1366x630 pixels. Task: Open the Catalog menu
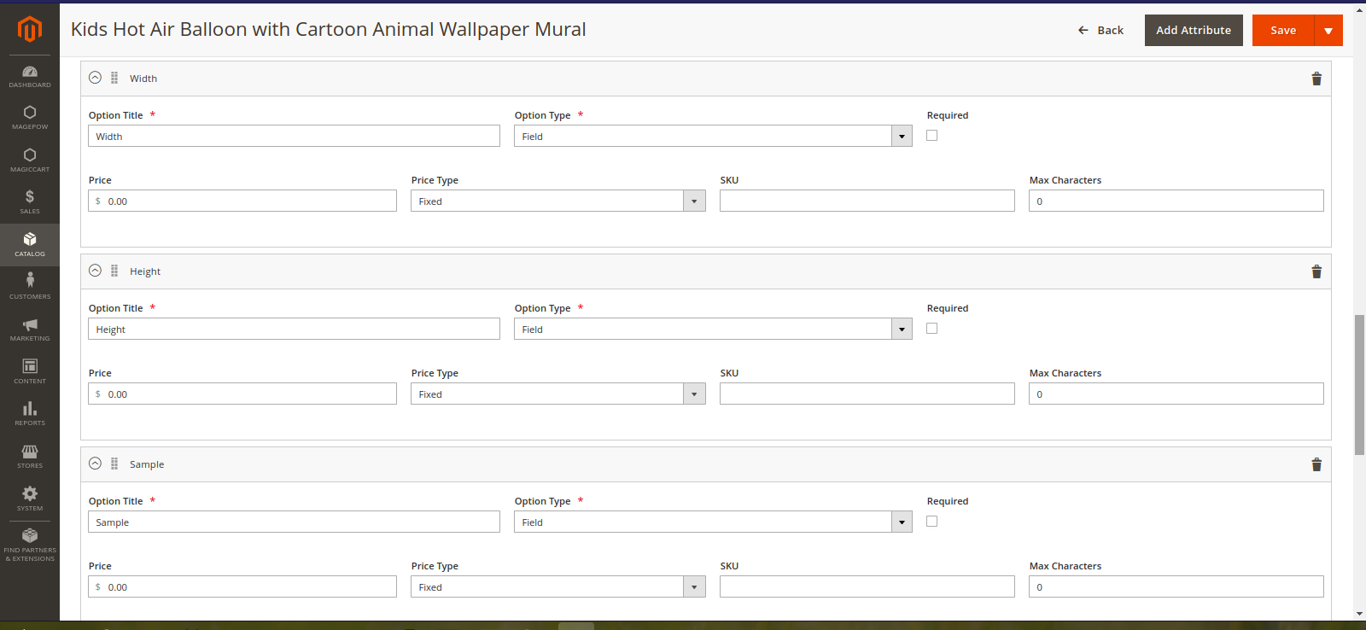point(30,245)
